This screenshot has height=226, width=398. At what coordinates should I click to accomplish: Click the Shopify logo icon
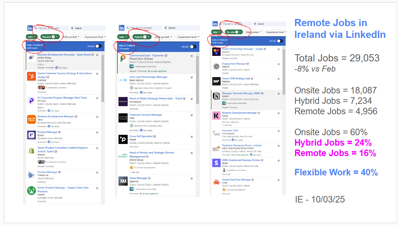click(31, 151)
